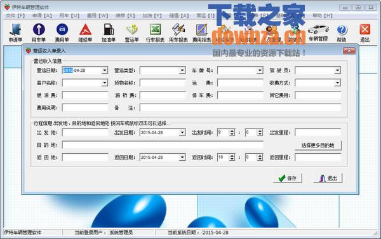
Task: Click the 燃油费 input field
Action: tap(85, 95)
